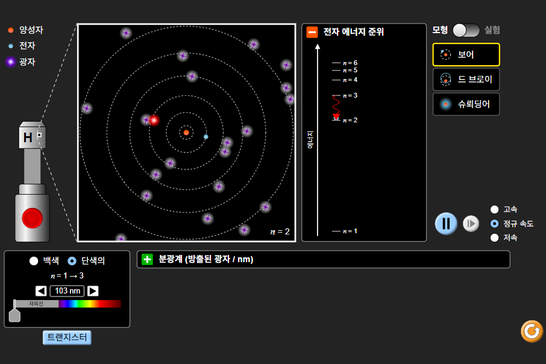
Task: Click the n = 1 → 3 transition label
Action: click(x=67, y=276)
